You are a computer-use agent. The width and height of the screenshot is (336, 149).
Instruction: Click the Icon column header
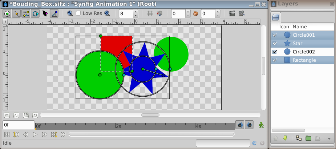coord(284,27)
